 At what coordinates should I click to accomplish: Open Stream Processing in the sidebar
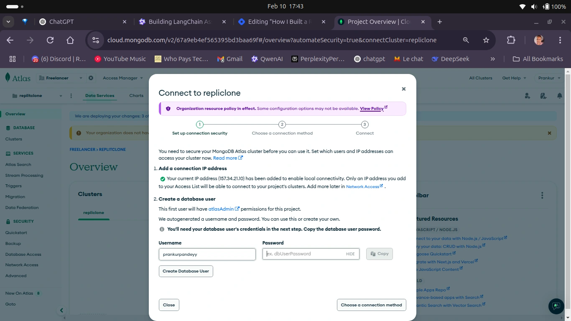pyautogui.click(x=24, y=176)
